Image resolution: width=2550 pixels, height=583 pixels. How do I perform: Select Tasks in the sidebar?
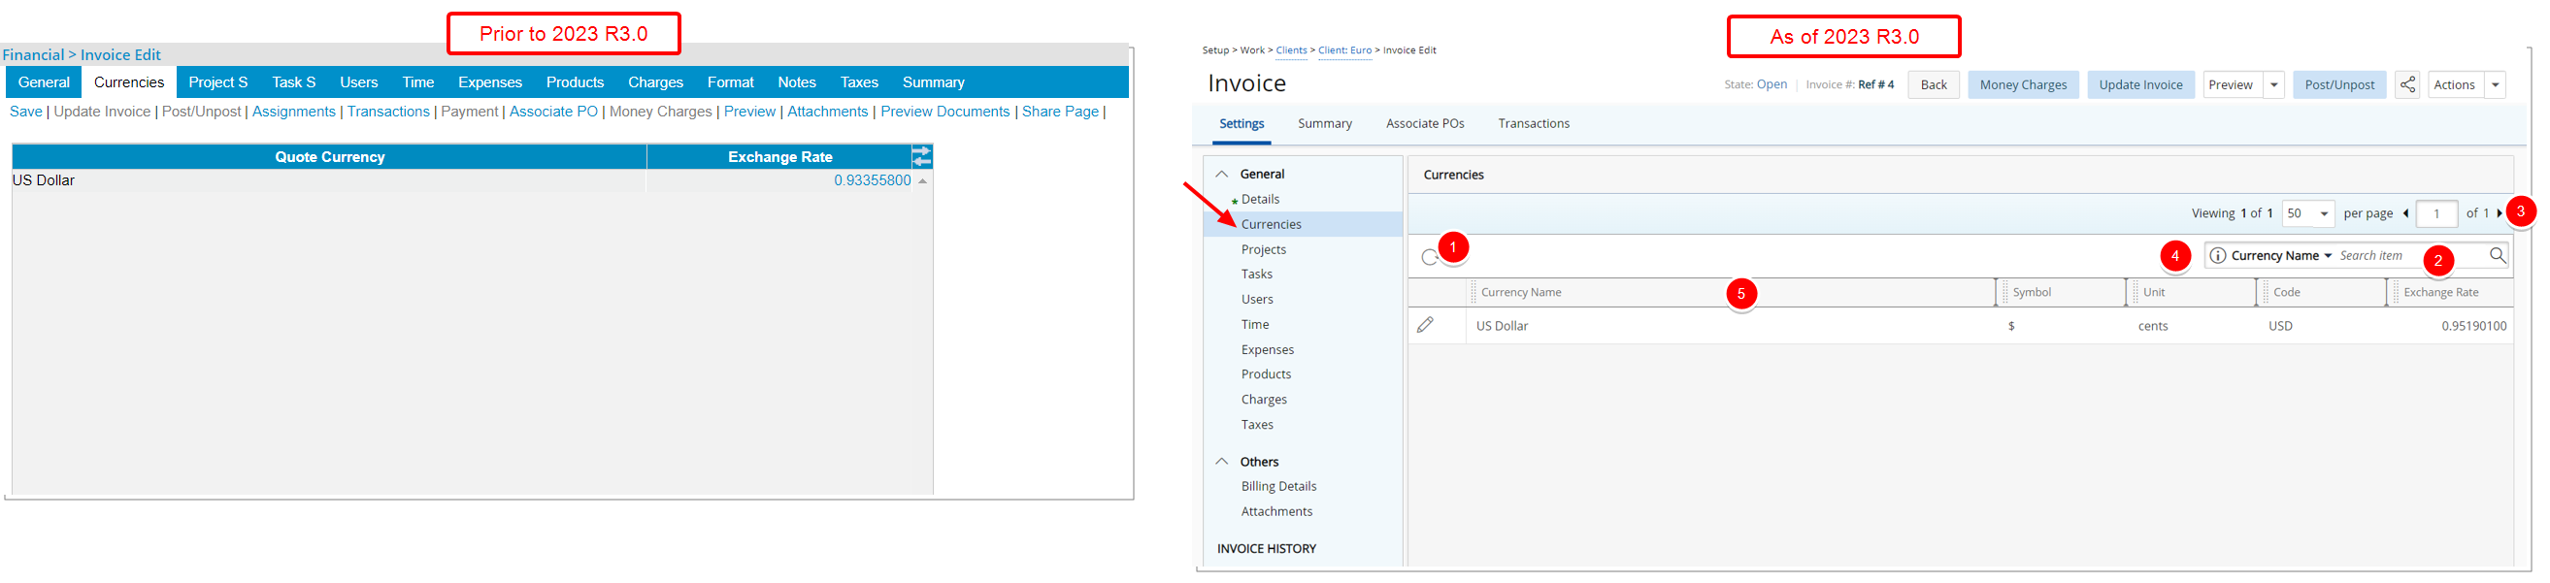point(1256,275)
